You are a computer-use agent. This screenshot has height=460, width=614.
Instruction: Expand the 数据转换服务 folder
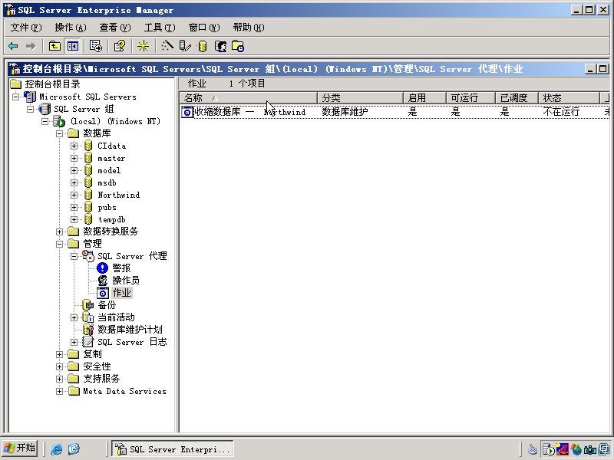60,232
